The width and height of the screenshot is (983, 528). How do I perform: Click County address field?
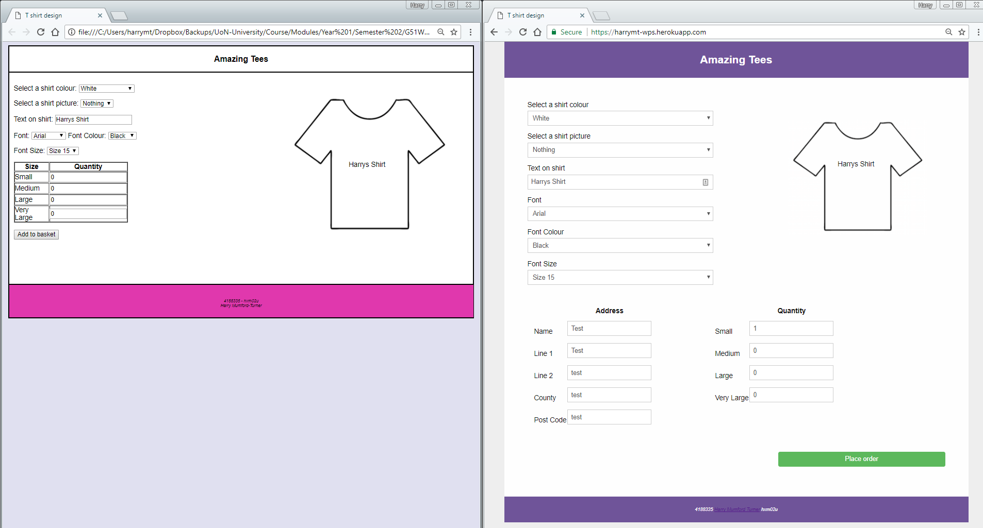[609, 395]
